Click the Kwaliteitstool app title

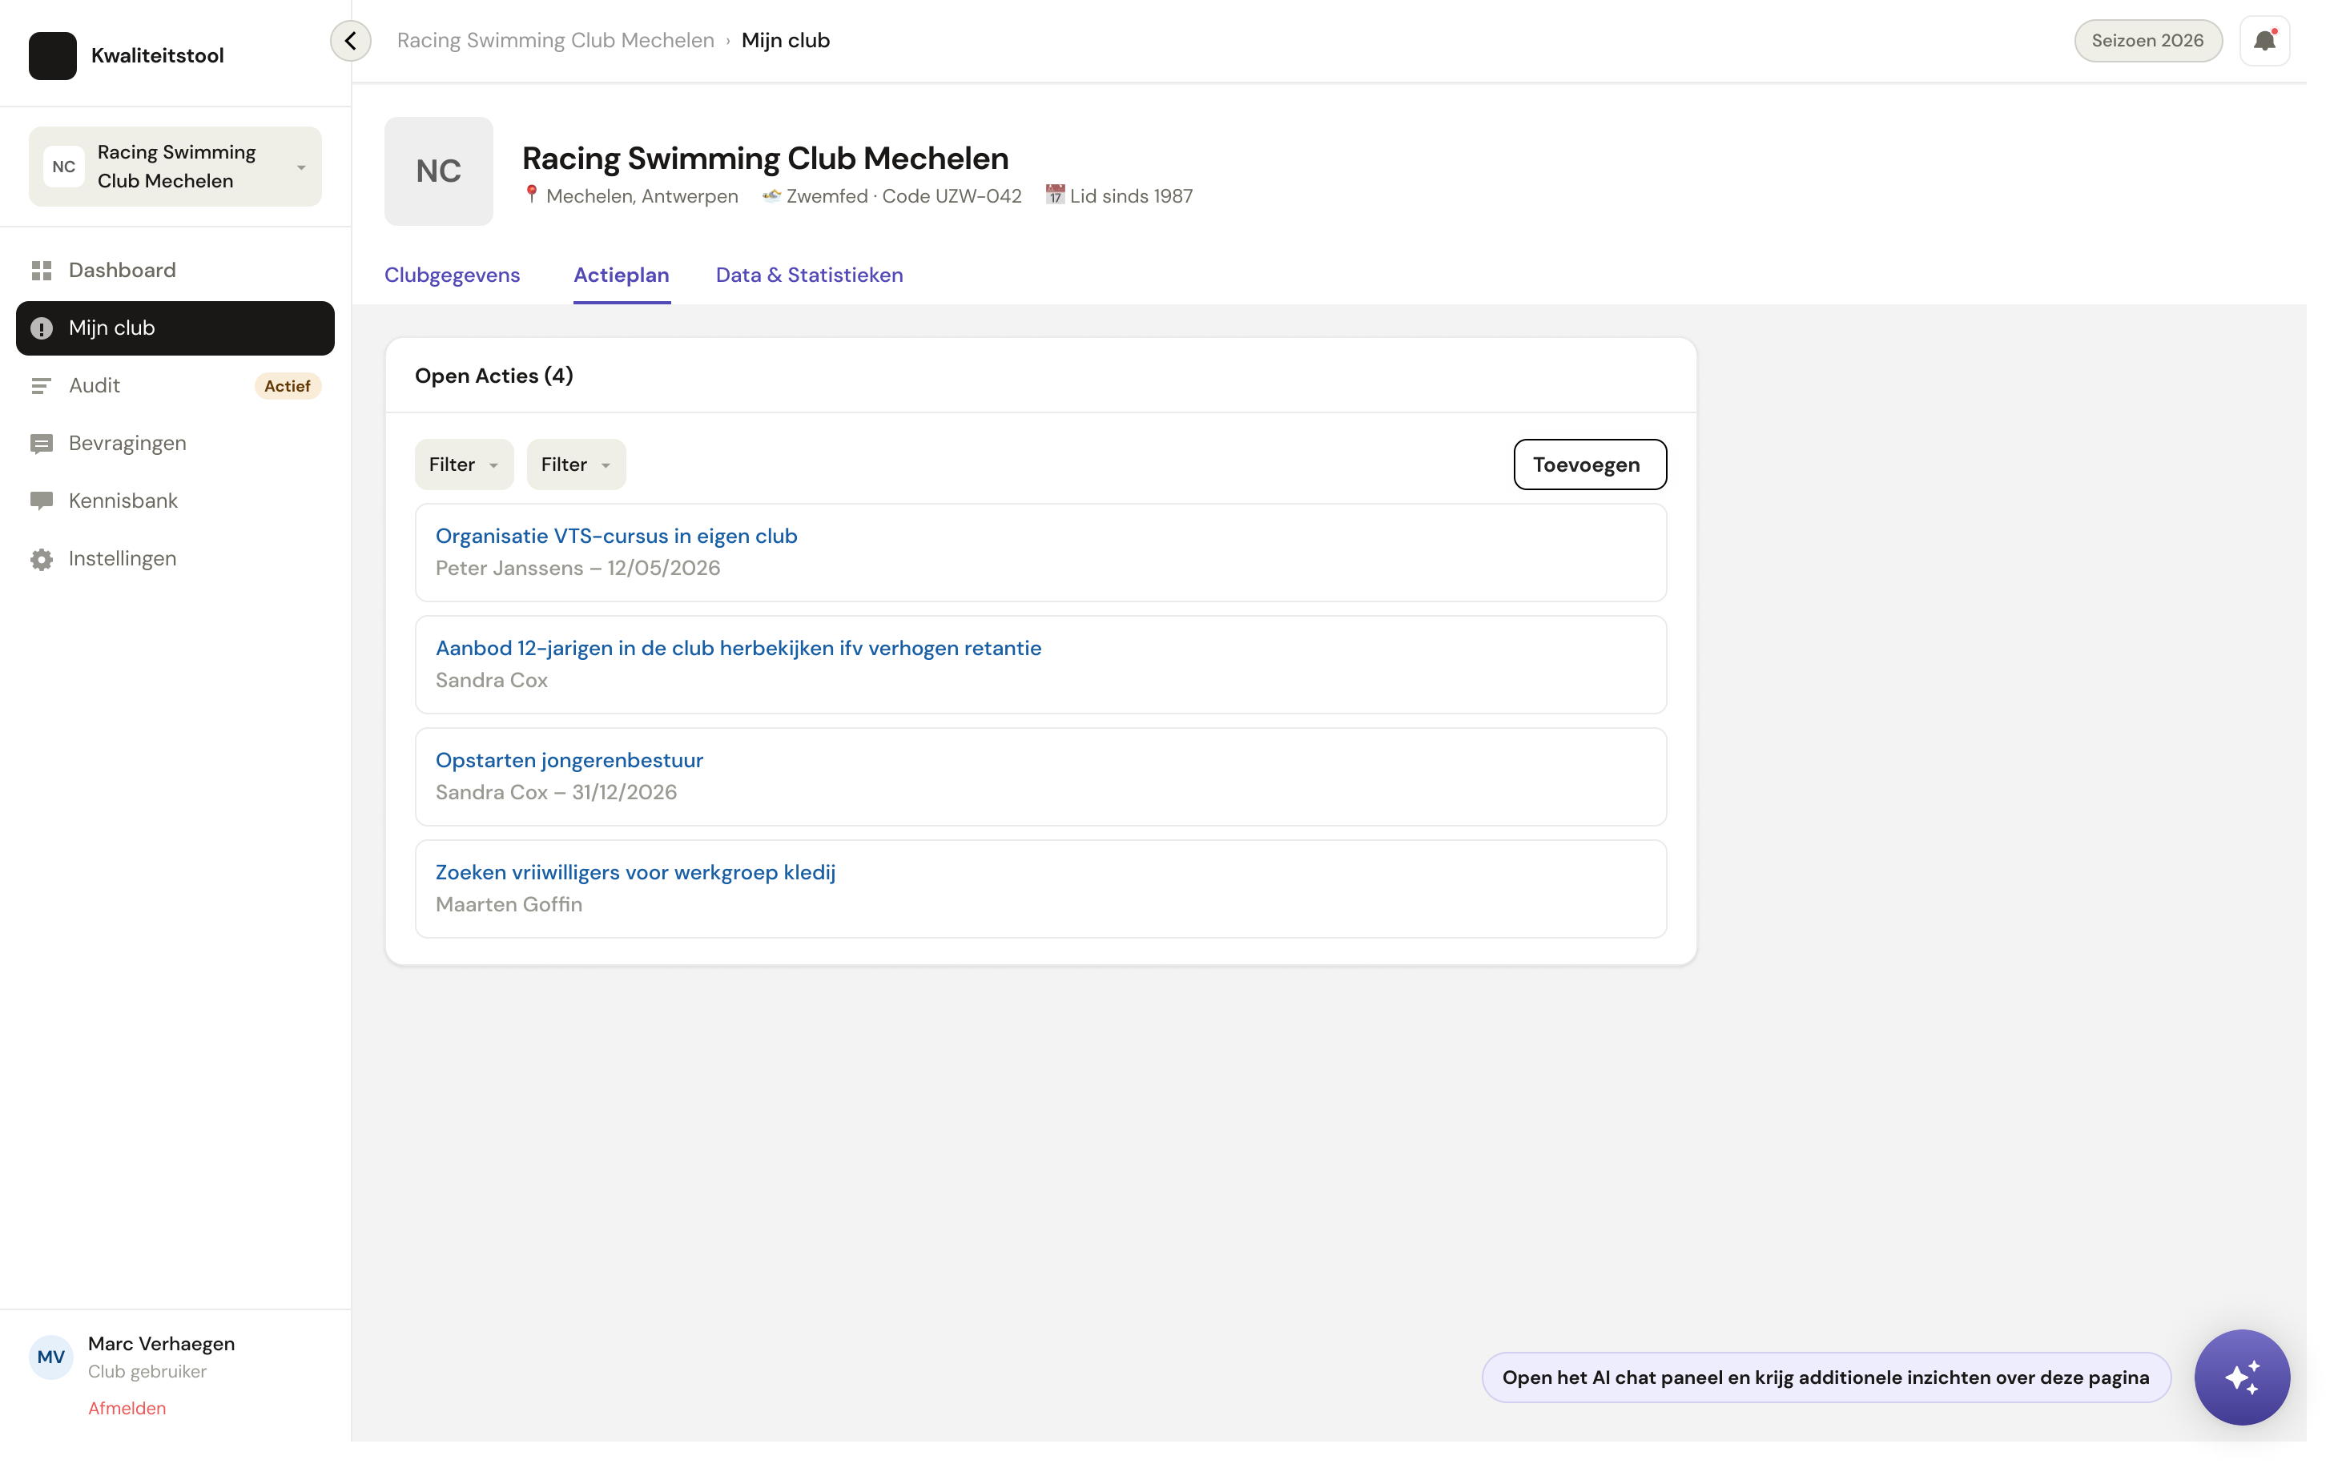tap(158, 56)
